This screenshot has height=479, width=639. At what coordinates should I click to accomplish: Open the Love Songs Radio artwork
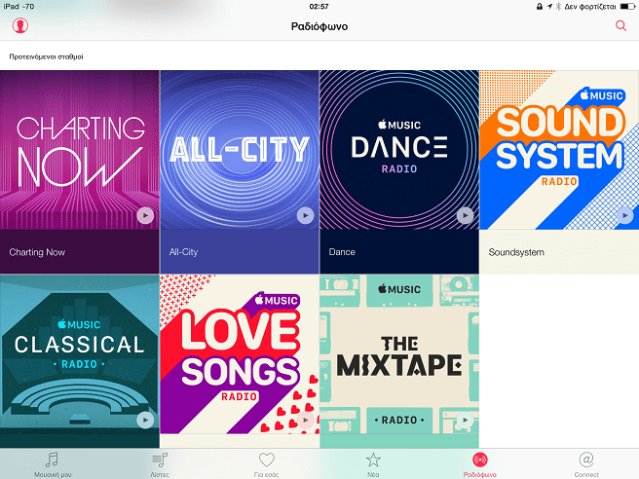point(240,354)
